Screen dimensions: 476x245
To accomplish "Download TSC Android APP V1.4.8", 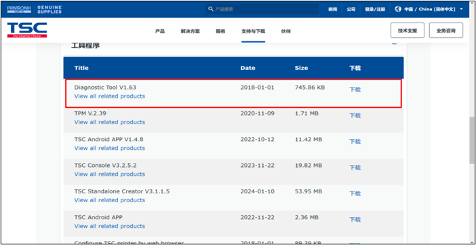I will (355, 142).
